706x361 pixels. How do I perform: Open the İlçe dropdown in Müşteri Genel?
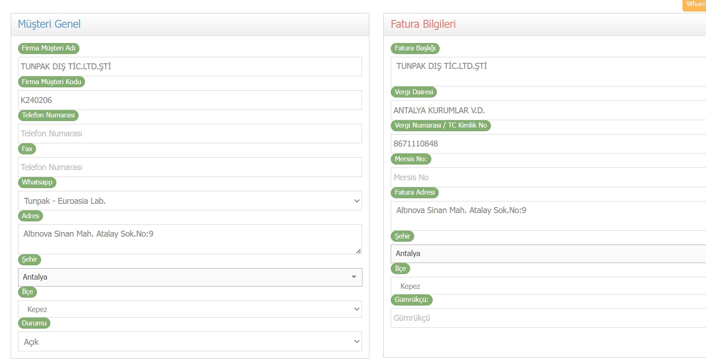click(190, 309)
